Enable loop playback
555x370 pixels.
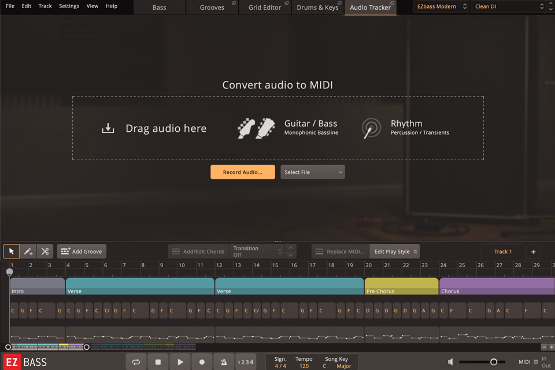pyautogui.click(x=135, y=361)
